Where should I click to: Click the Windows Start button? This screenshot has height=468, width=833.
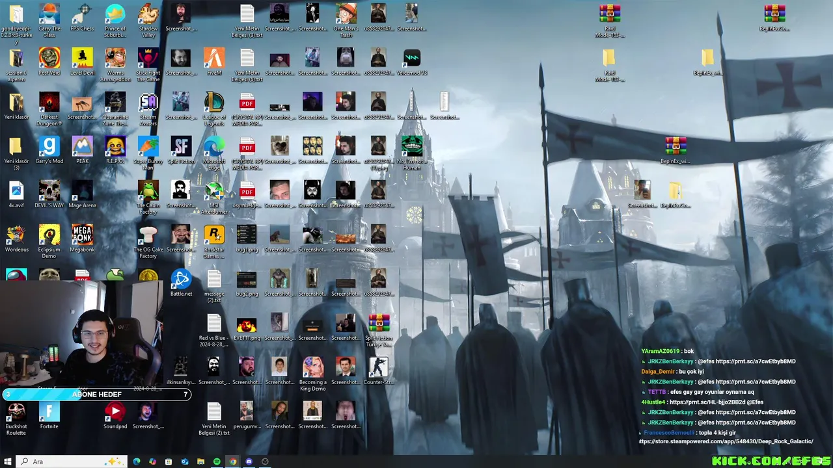tap(8, 461)
